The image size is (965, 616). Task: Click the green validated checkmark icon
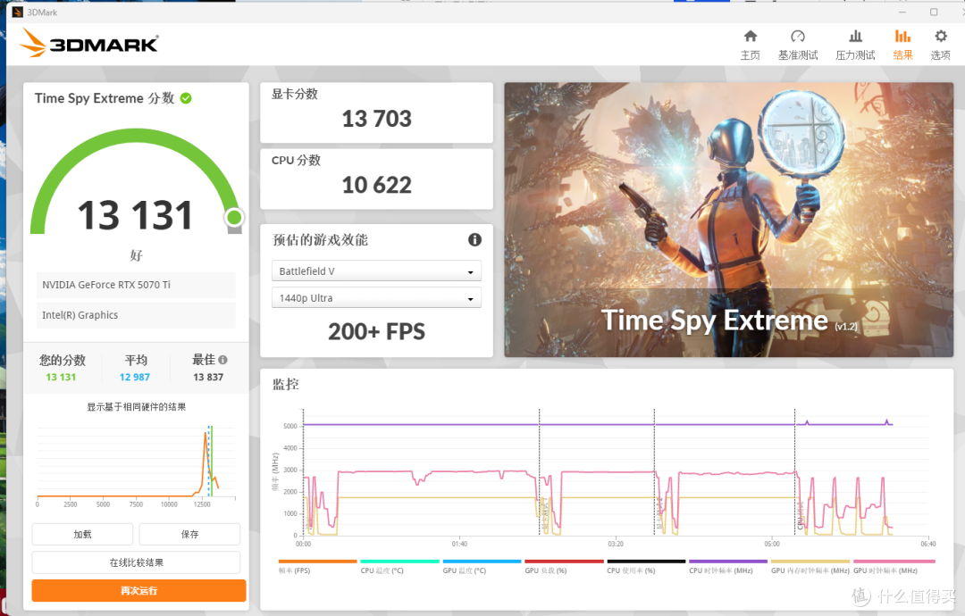[x=186, y=98]
